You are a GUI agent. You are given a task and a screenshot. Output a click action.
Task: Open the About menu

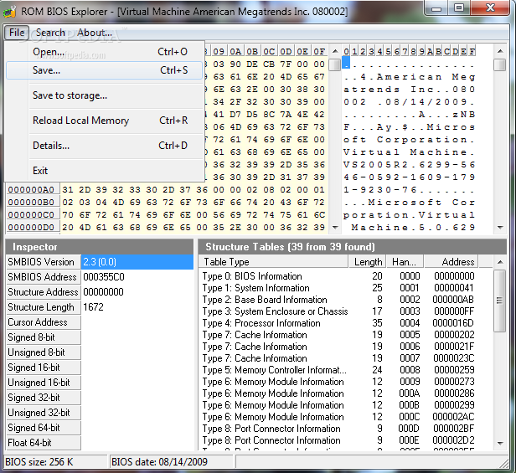(x=95, y=33)
